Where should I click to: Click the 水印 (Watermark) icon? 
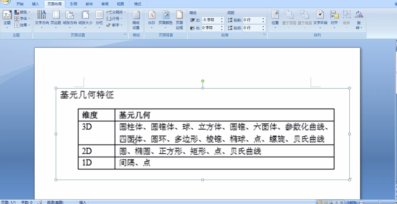pyautogui.click(x=152, y=20)
